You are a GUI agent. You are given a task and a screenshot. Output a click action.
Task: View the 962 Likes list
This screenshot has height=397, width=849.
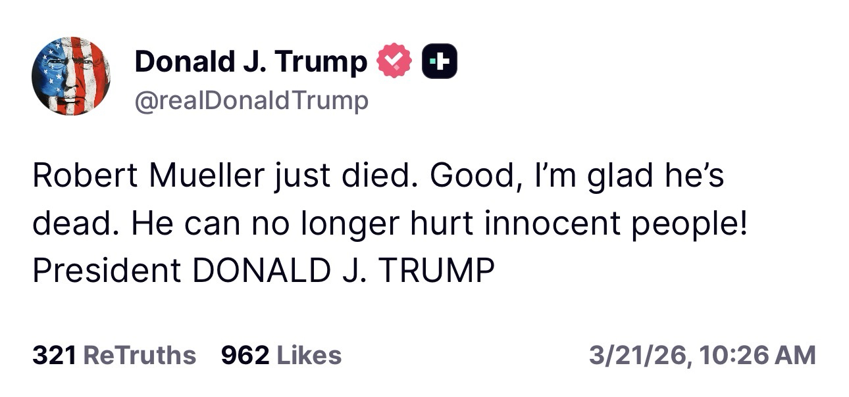pyautogui.click(x=281, y=355)
